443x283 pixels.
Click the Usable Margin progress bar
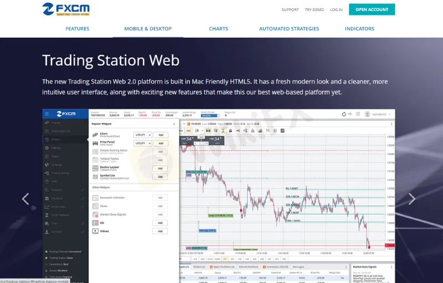(210, 116)
